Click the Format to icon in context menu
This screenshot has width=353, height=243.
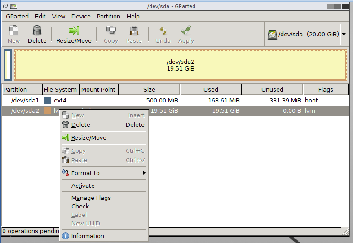(66, 173)
